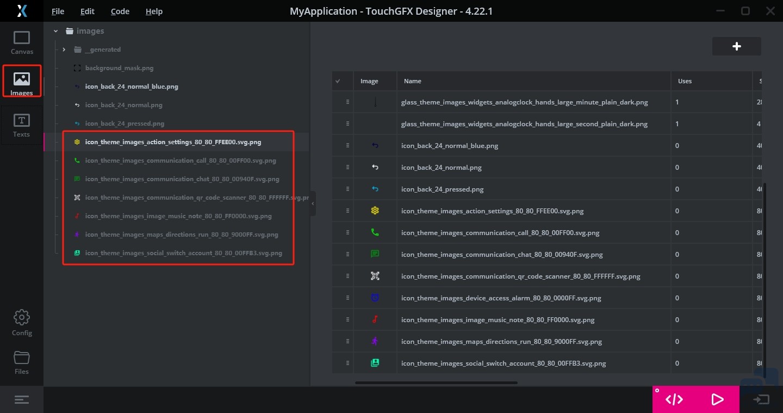This screenshot has width=783, height=413.
Task: Click the run target icon at bottom right
Action: click(761, 400)
